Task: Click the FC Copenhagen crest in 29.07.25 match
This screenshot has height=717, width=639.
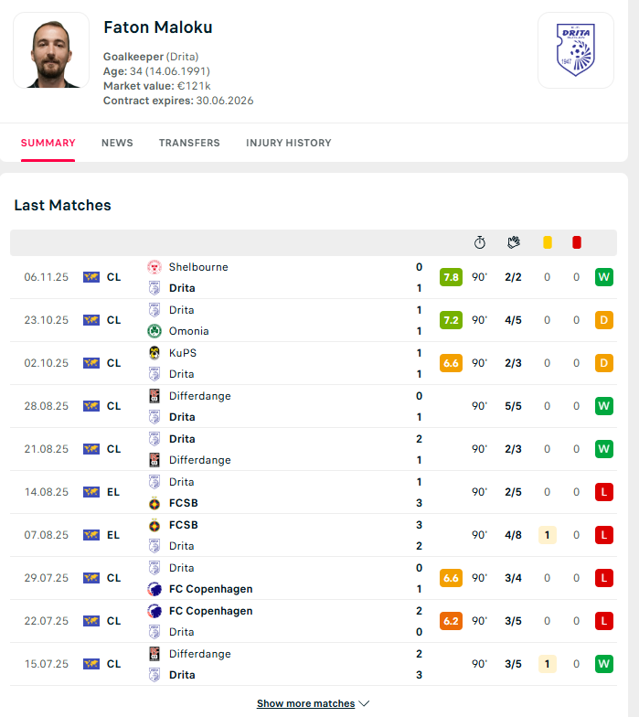Action: (x=154, y=589)
